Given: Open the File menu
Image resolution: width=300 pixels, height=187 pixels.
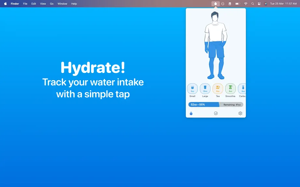Looking at the screenshot, I should point(25,4).
